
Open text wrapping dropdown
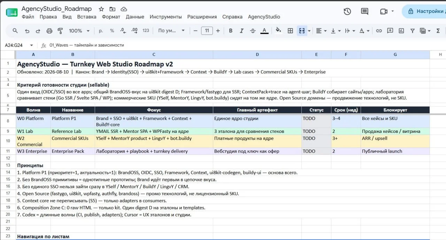349,31
